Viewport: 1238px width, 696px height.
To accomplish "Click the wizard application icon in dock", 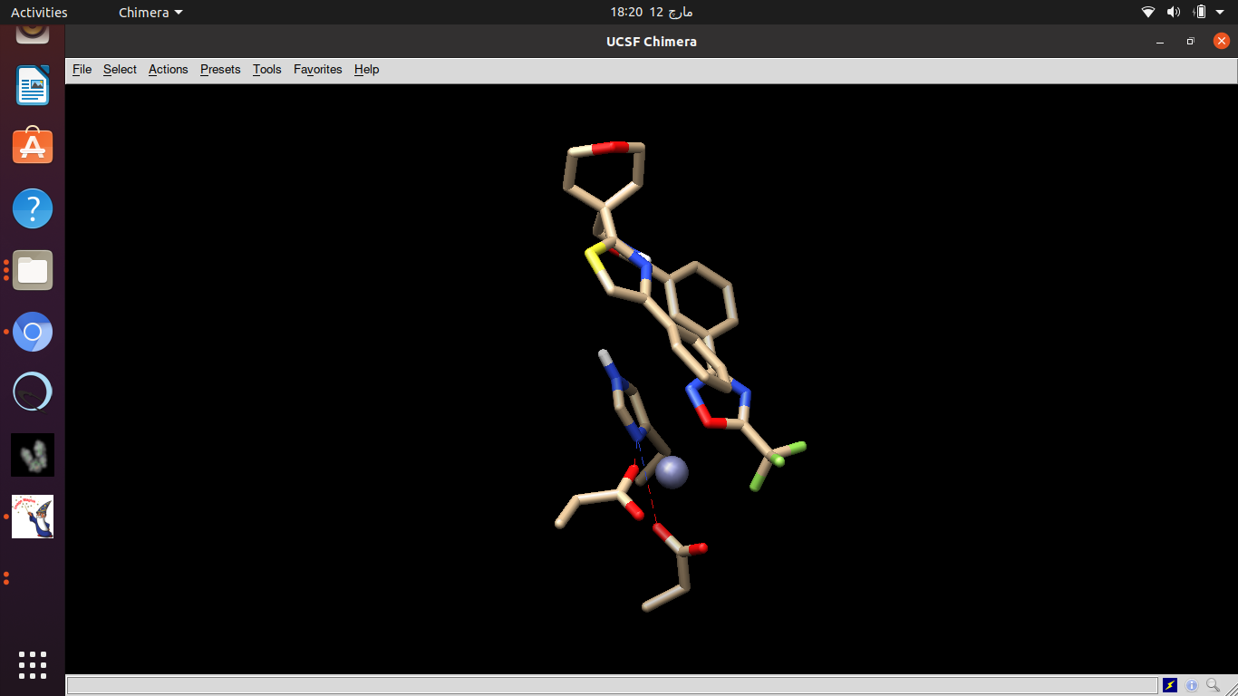I will 33,517.
